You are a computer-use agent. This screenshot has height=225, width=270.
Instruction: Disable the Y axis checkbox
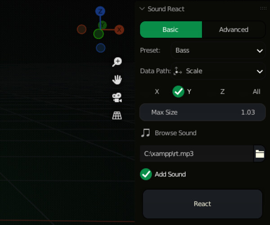(x=179, y=91)
